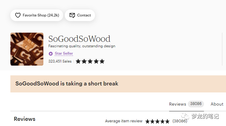226x126 pixels.
Task: Click the heart icon to favorite shop
Action: 18,15
